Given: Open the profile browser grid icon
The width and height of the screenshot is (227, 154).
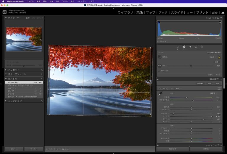Looking at the screenshot, I should 219,88.
